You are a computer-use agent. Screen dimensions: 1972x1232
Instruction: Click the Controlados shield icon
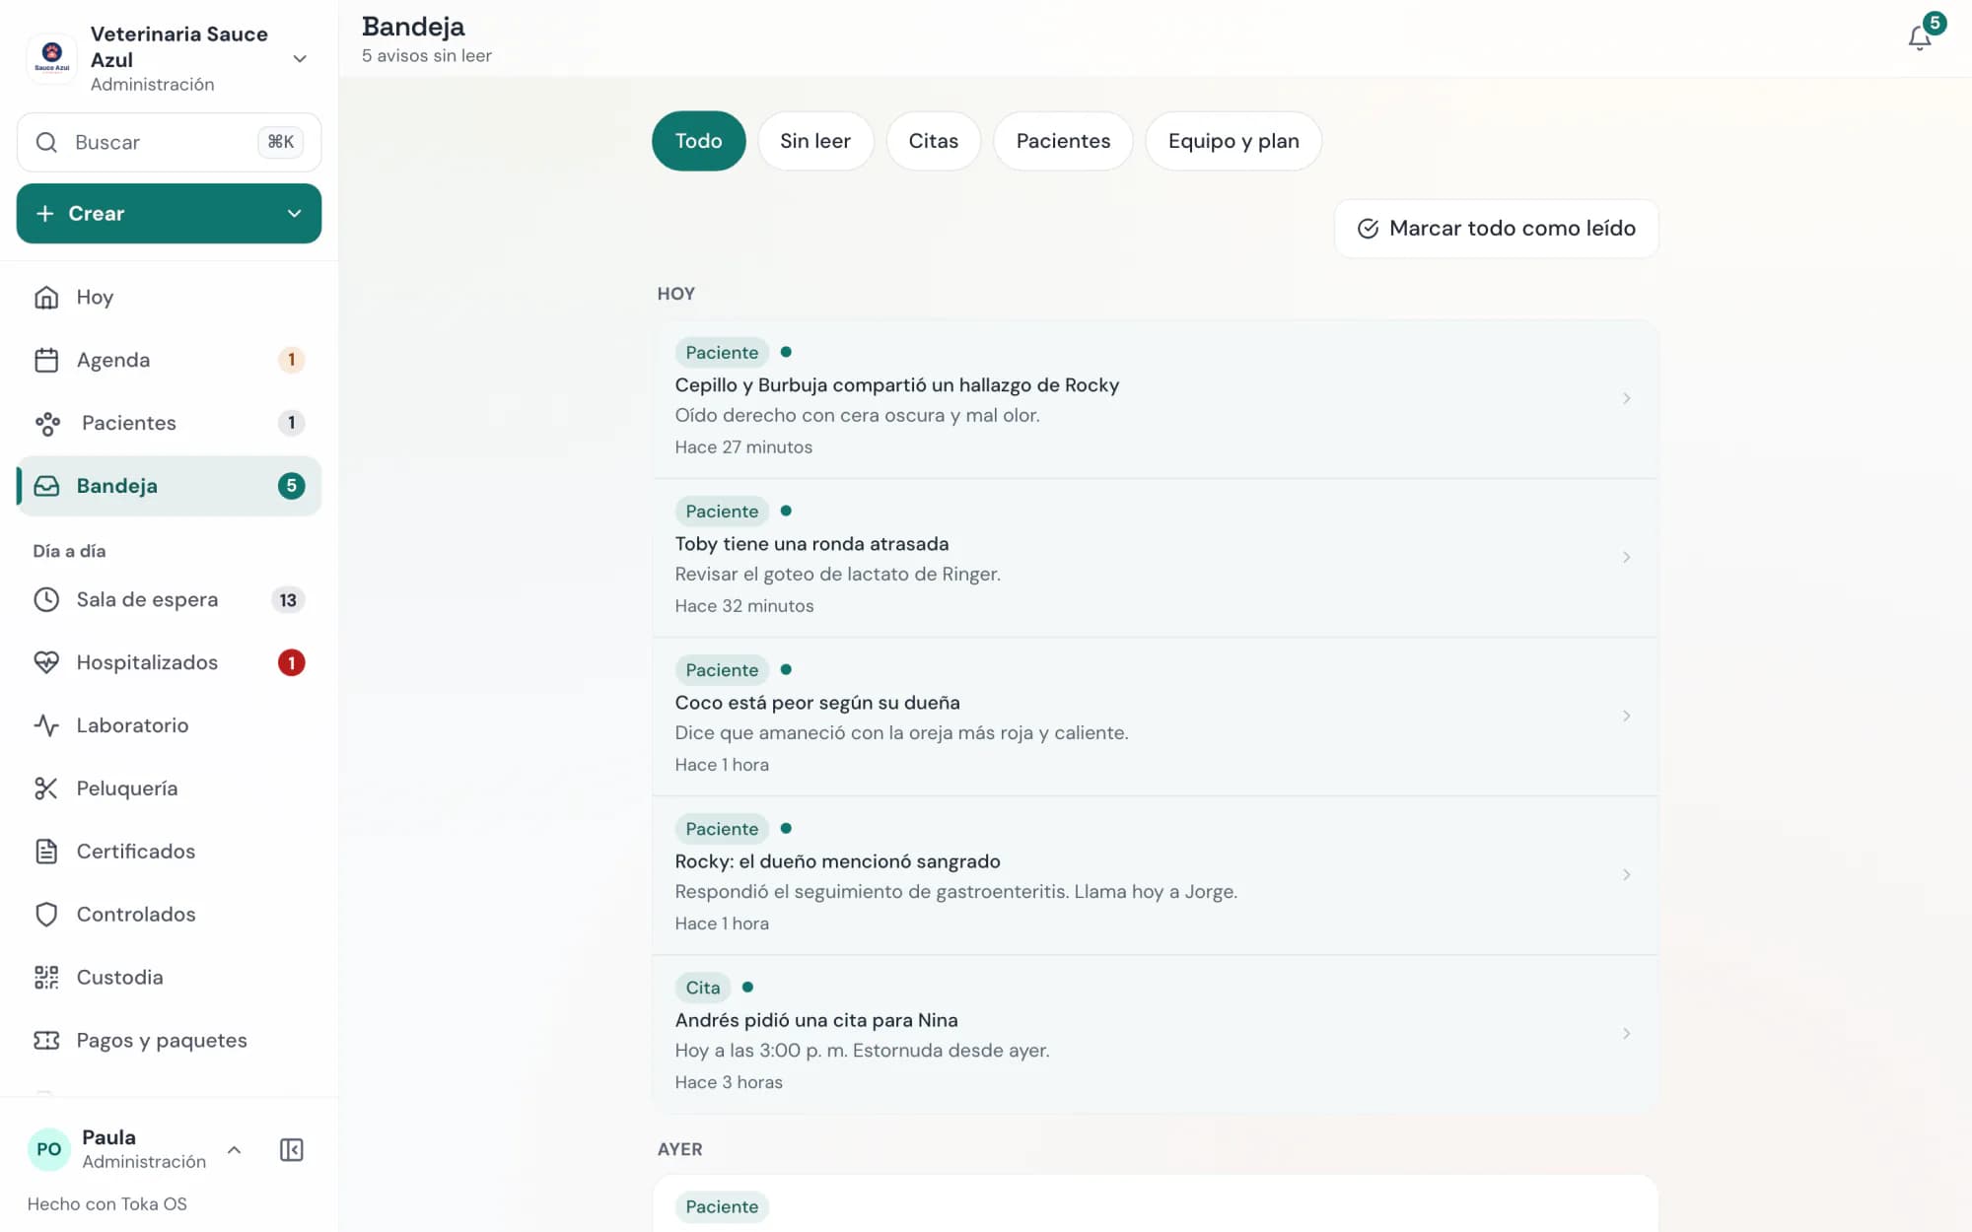click(46, 915)
